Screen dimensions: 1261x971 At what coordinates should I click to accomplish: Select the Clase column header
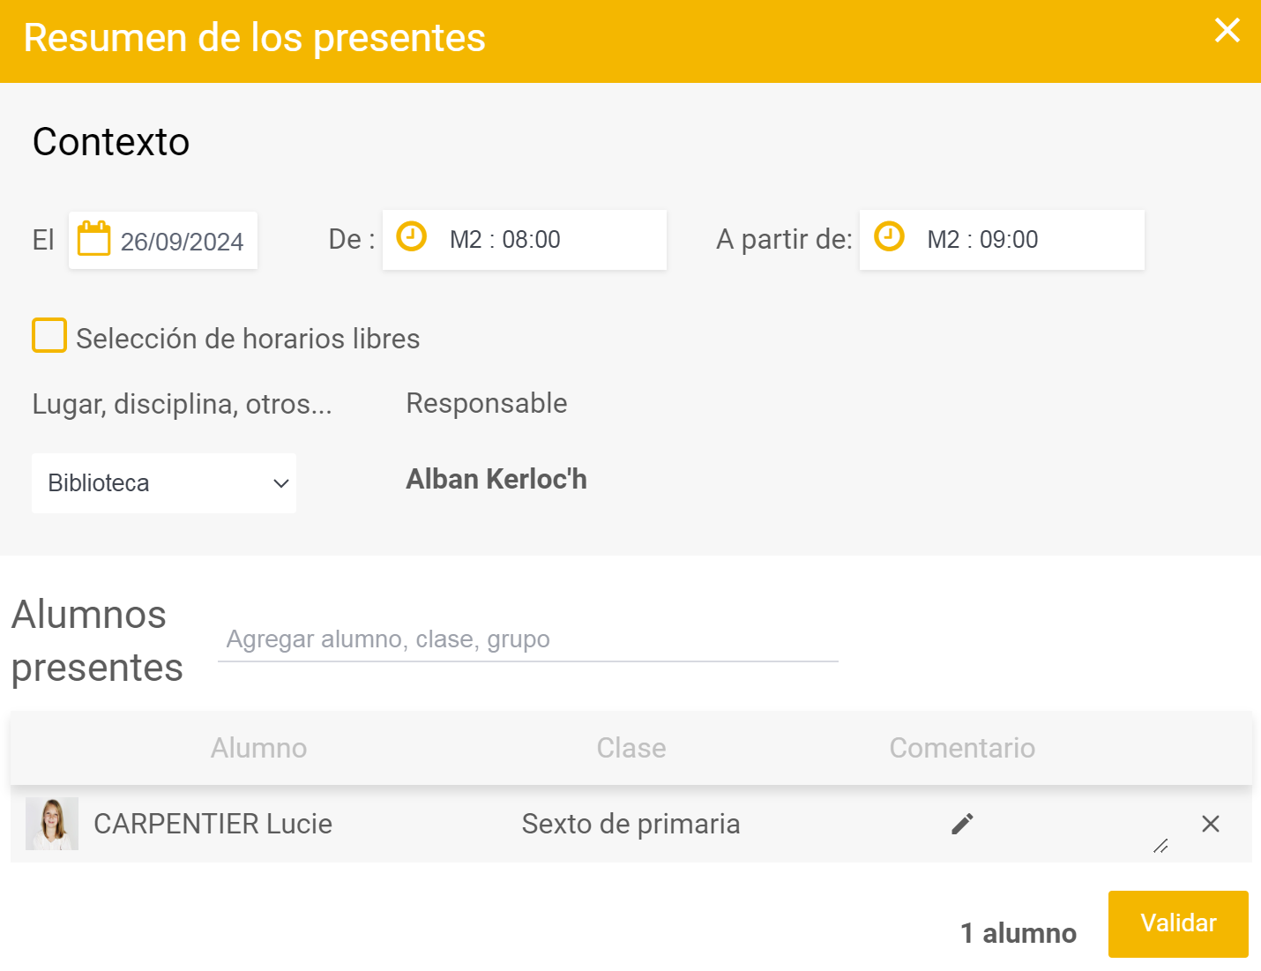pos(630,748)
